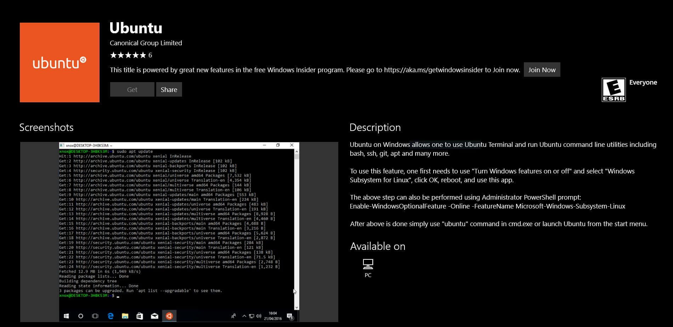
Task: Click the orange Ubuntu app logo tile
Action: [x=60, y=62]
